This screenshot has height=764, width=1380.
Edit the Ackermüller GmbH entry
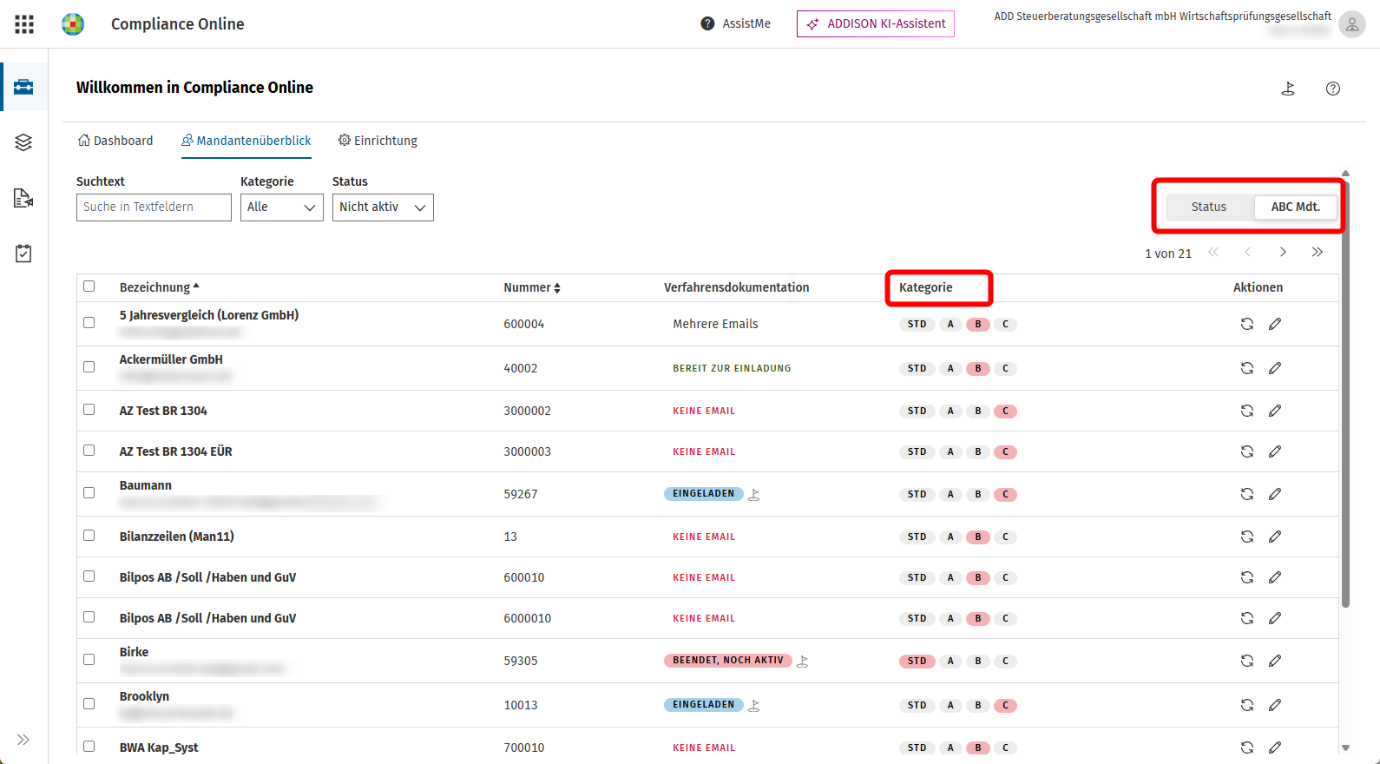(1275, 368)
